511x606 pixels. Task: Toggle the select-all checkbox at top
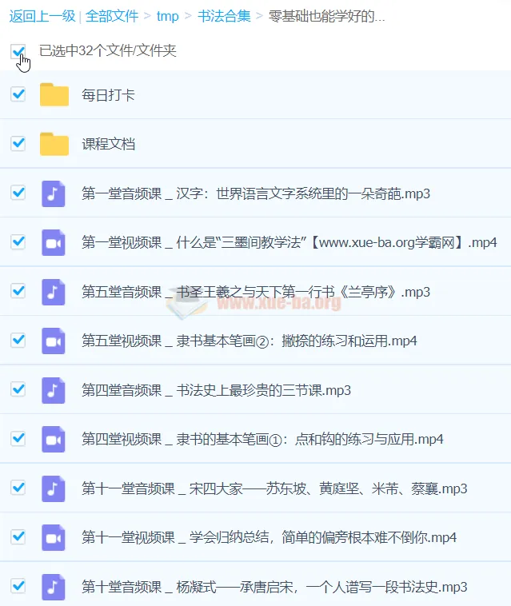18,51
